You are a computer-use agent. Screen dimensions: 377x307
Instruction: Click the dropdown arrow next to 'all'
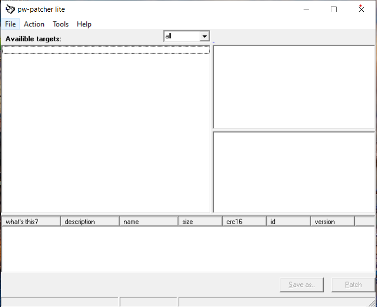205,36
